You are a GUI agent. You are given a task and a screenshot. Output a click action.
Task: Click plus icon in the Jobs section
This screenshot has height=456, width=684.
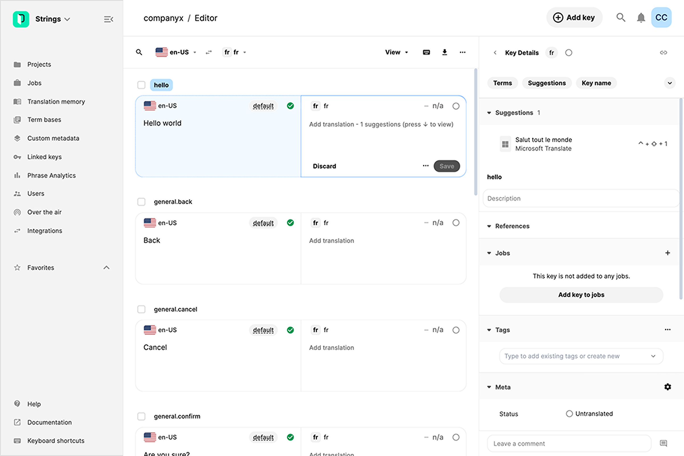coord(667,253)
